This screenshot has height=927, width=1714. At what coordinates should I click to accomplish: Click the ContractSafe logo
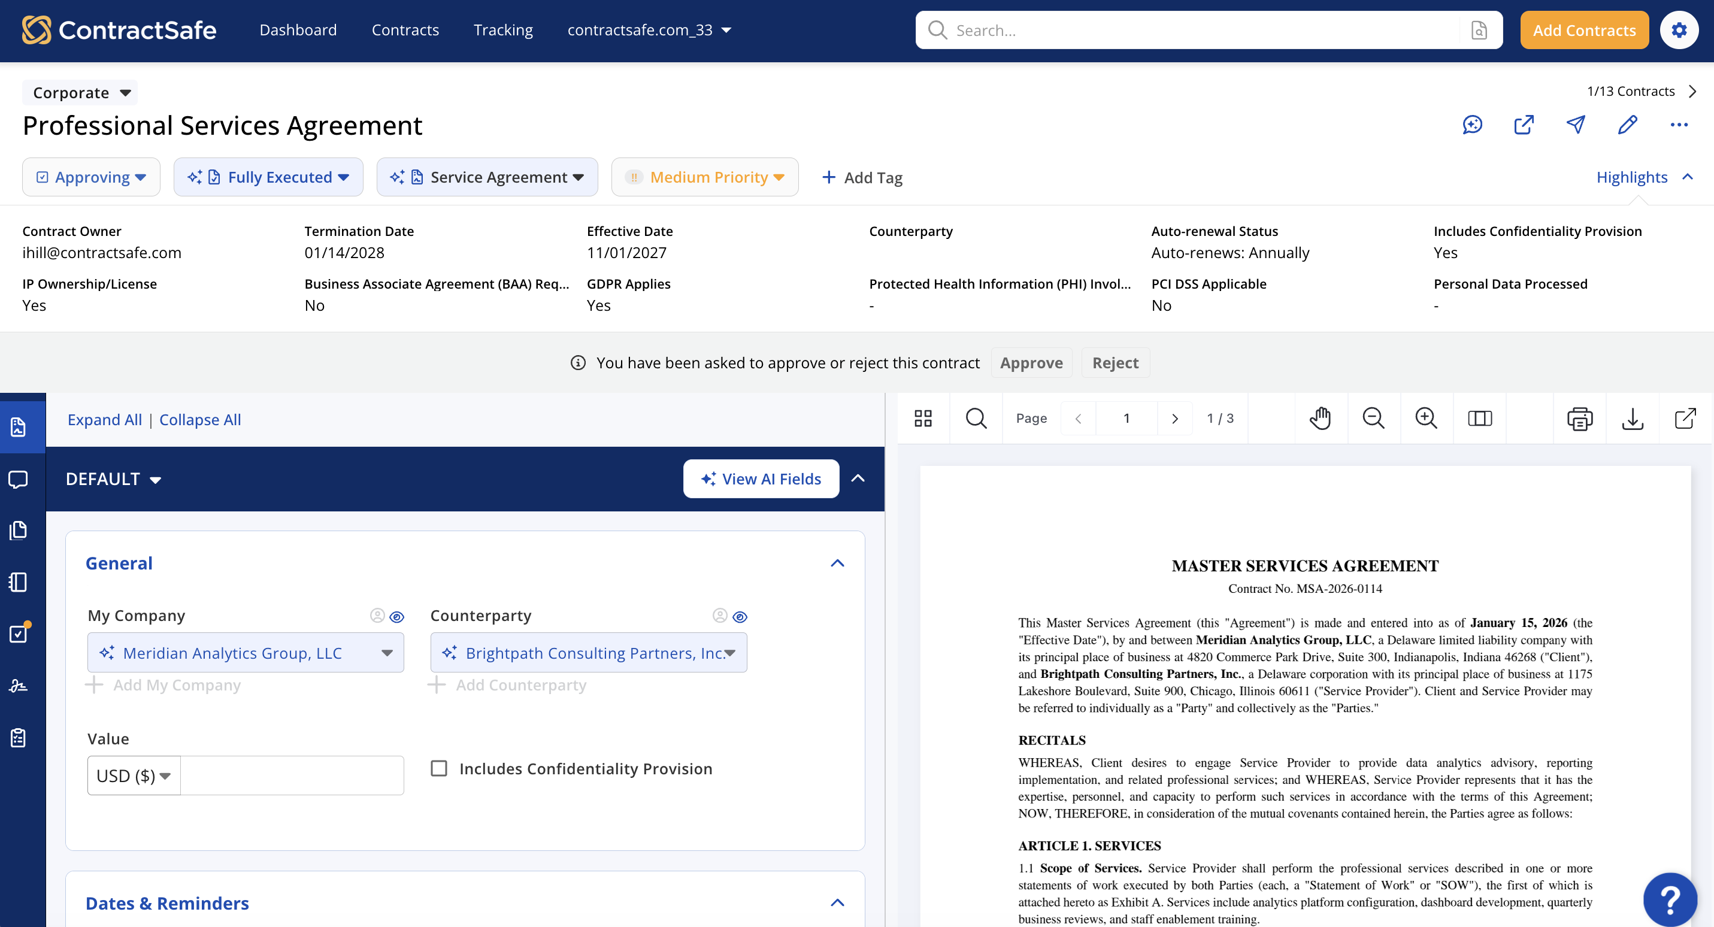119,30
